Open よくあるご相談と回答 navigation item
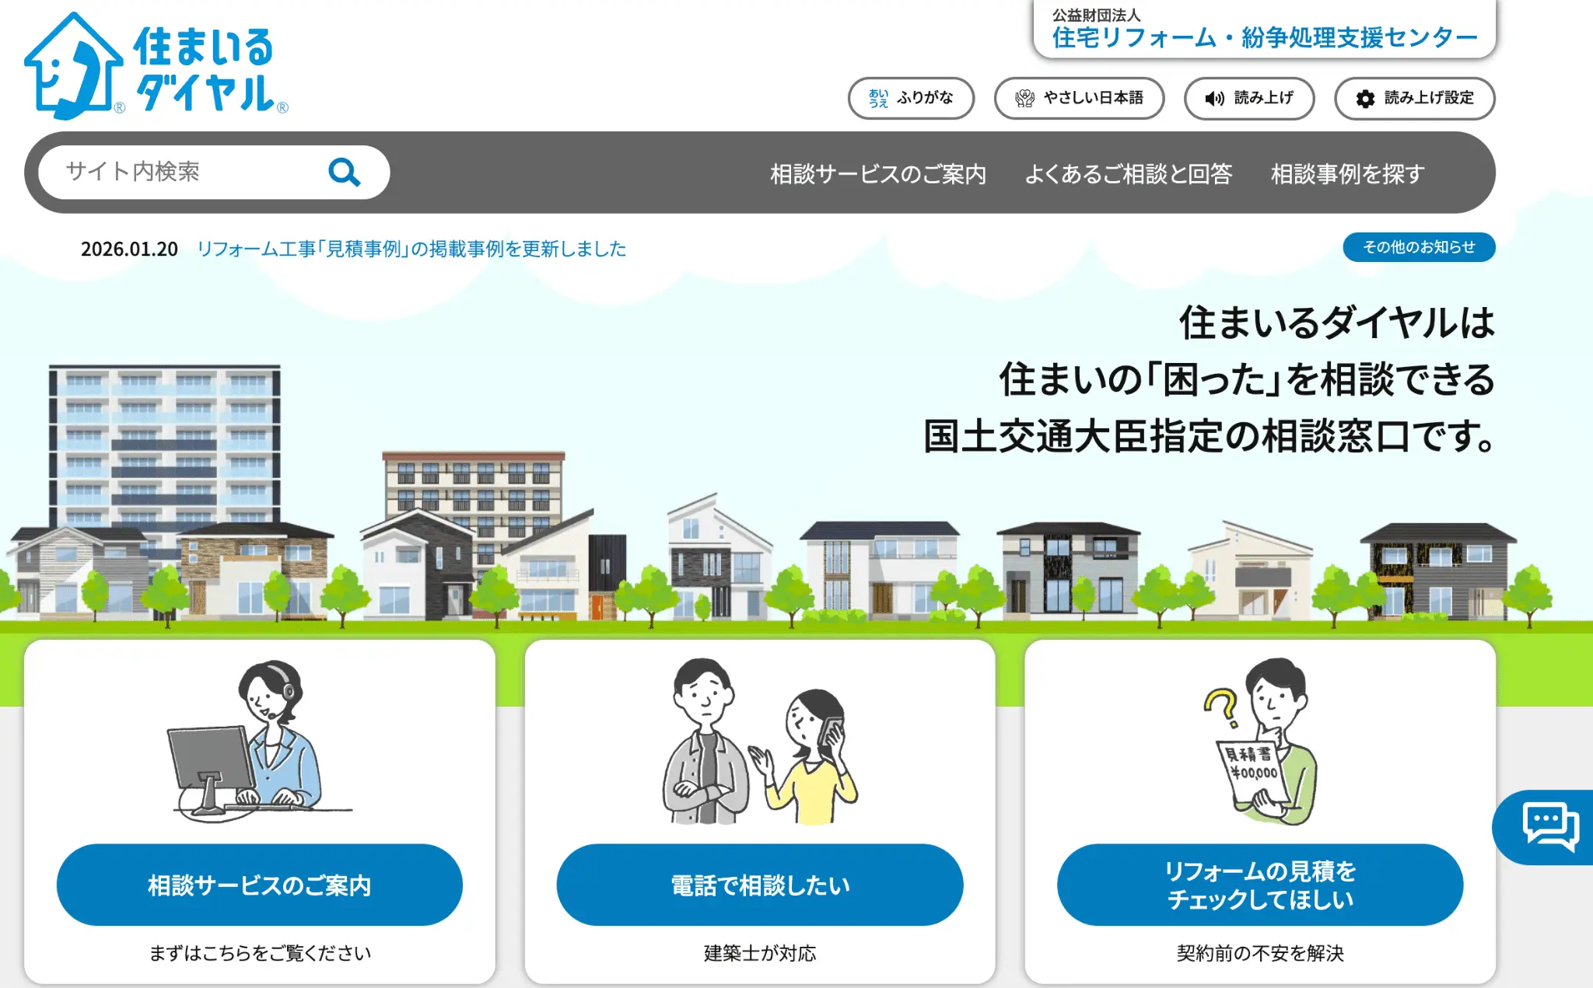Image resolution: width=1593 pixels, height=988 pixels. [1129, 174]
